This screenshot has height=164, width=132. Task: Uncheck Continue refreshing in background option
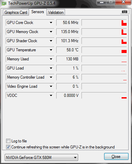[x=8, y=147]
